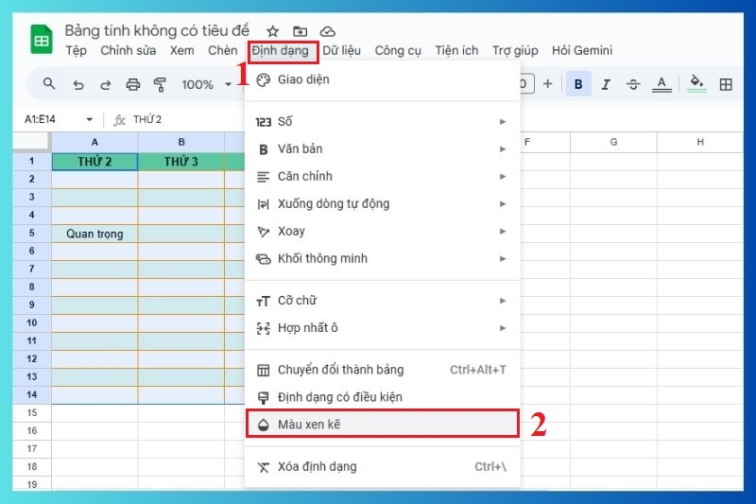Viewport: 756px width, 504px height.
Task: Select column G header
Action: 613,142
